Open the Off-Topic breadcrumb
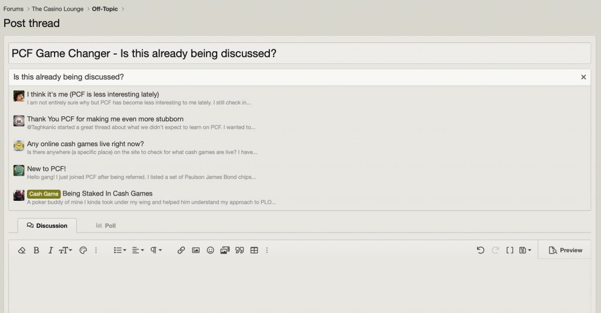The image size is (601, 313). (x=104, y=9)
